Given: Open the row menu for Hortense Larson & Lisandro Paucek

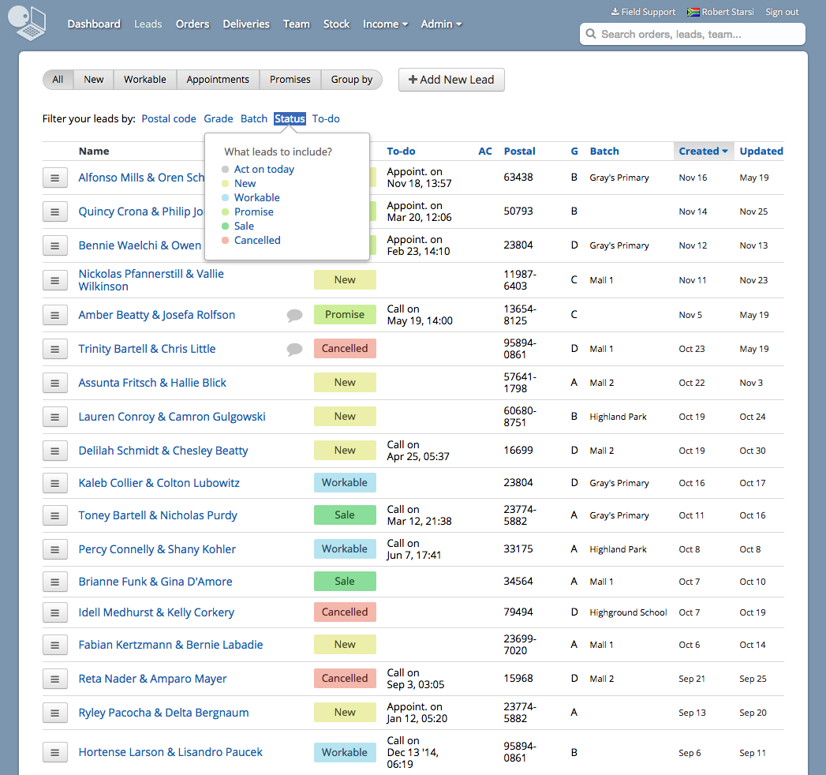Looking at the screenshot, I should point(54,752).
